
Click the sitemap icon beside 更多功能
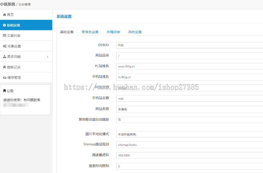click(4, 56)
